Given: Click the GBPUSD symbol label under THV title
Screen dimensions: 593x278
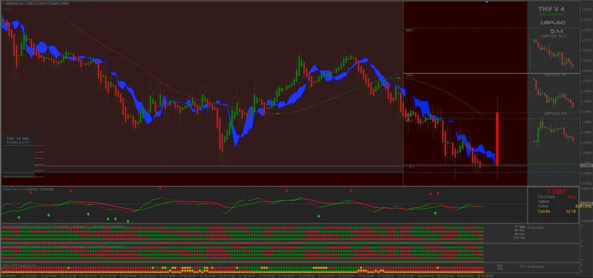Looking at the screenshot, I should [551, 22].
